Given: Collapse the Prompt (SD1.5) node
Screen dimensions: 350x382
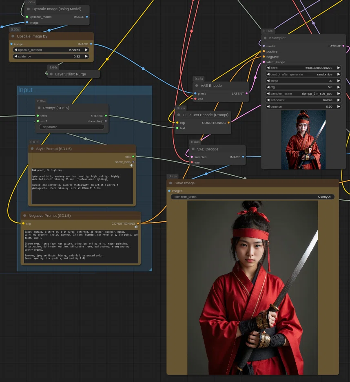Looking at the screenshot, I should pos(39,108).
